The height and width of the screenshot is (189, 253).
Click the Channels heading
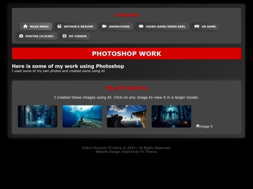pos(126,15)
